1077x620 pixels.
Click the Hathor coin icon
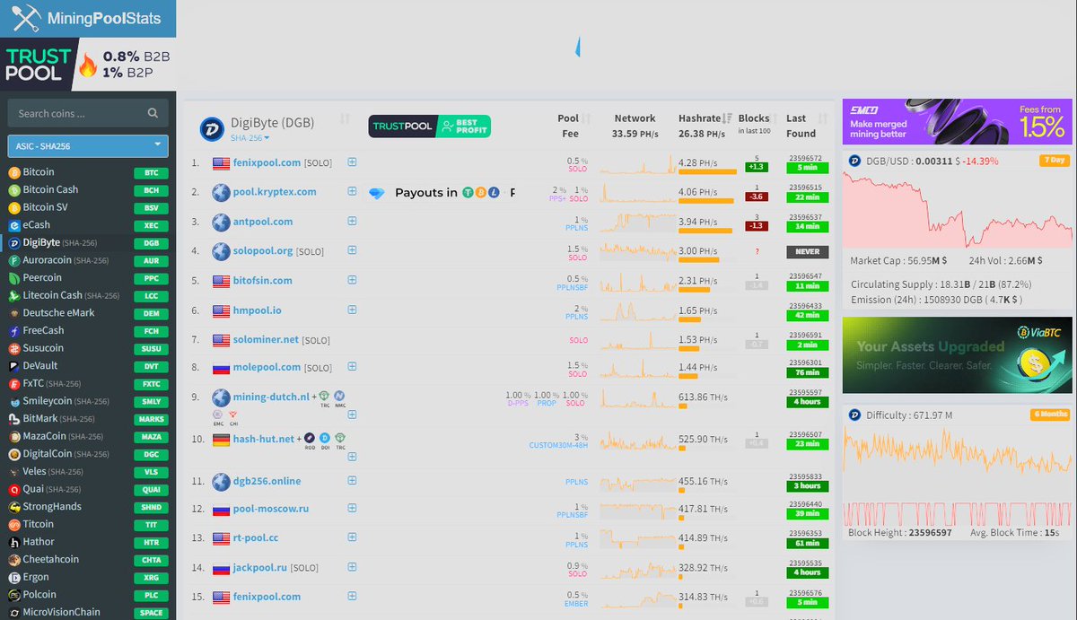click(x=14, y=542)
